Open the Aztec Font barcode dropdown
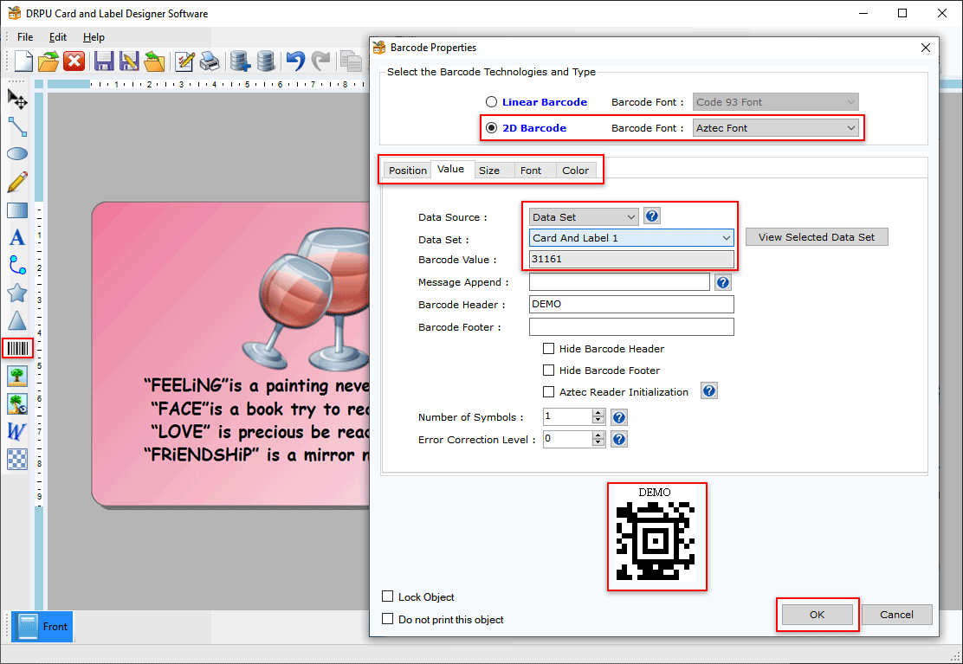 coord(776,127)
